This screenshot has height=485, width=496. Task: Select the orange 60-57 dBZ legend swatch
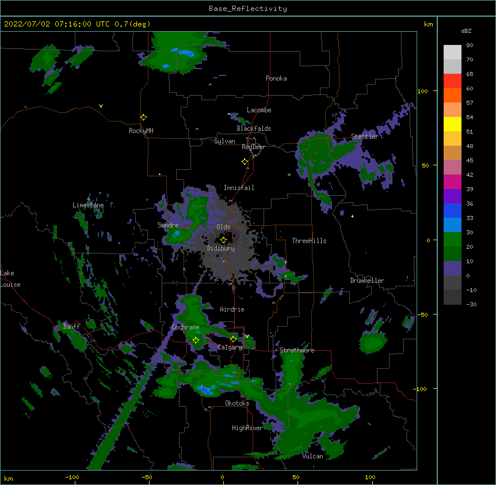click(x=452, y=95)
